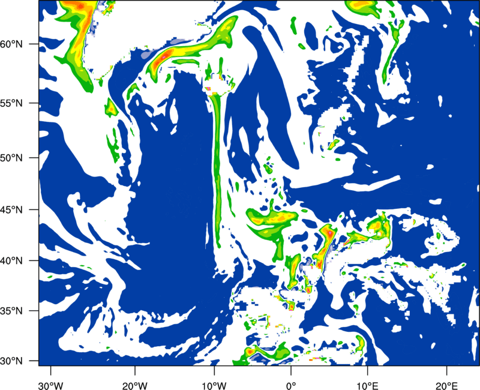The image size is (480, 390).
Task: Click the 10°E longitude label
Action: (368, 386)
